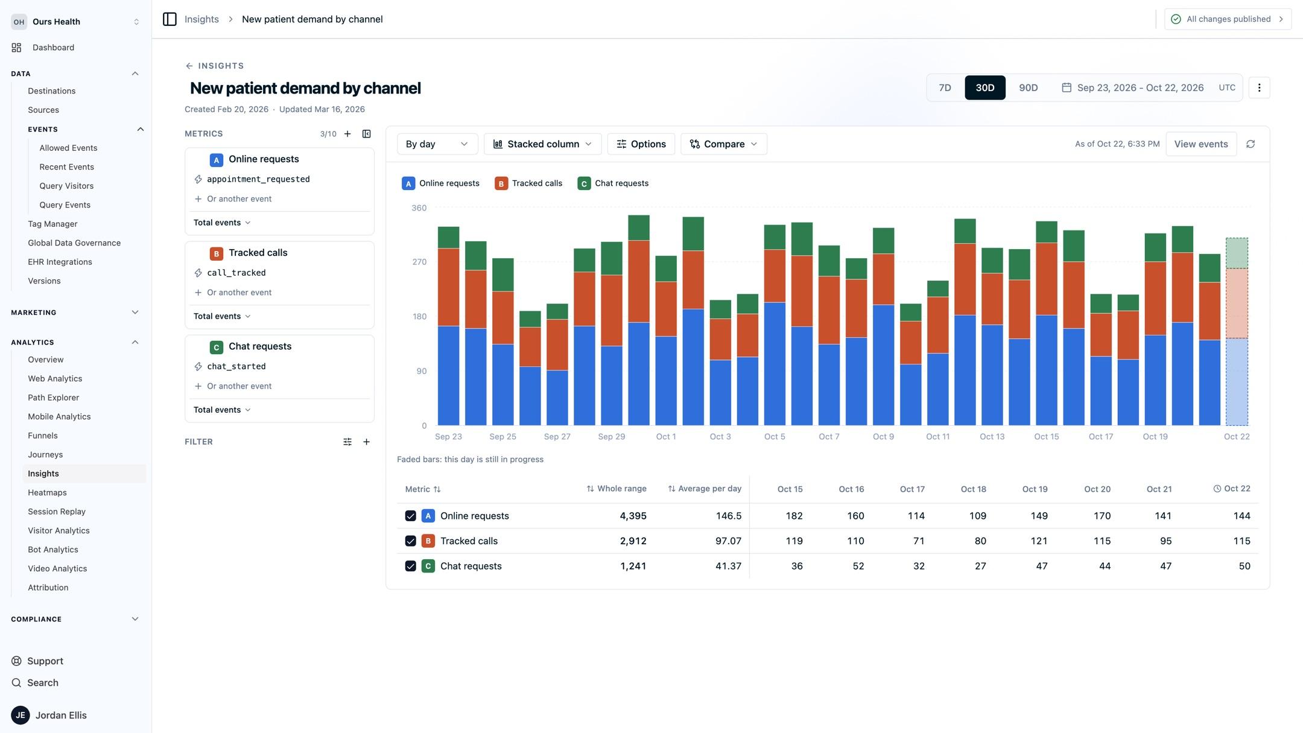
Task: Click the Chat requests legend badge C
Action: pyautogui.click(x=584, y=183)
